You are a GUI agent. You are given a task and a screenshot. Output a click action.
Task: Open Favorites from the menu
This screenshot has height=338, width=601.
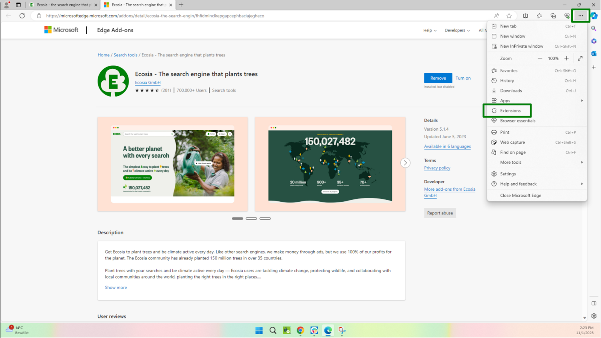tap(537, 71)
